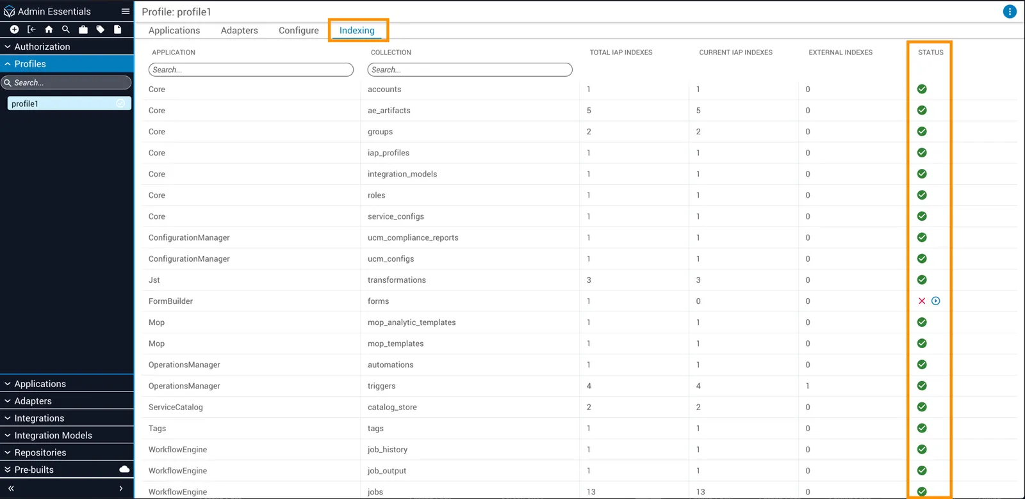Click the red X status for forms
This screenshot has height=499, width=1025.
pos(922,301)
